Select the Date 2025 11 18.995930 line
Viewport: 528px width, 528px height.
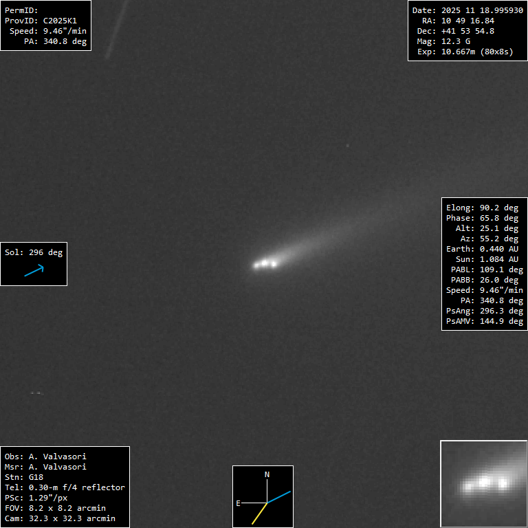pos(467,10)
